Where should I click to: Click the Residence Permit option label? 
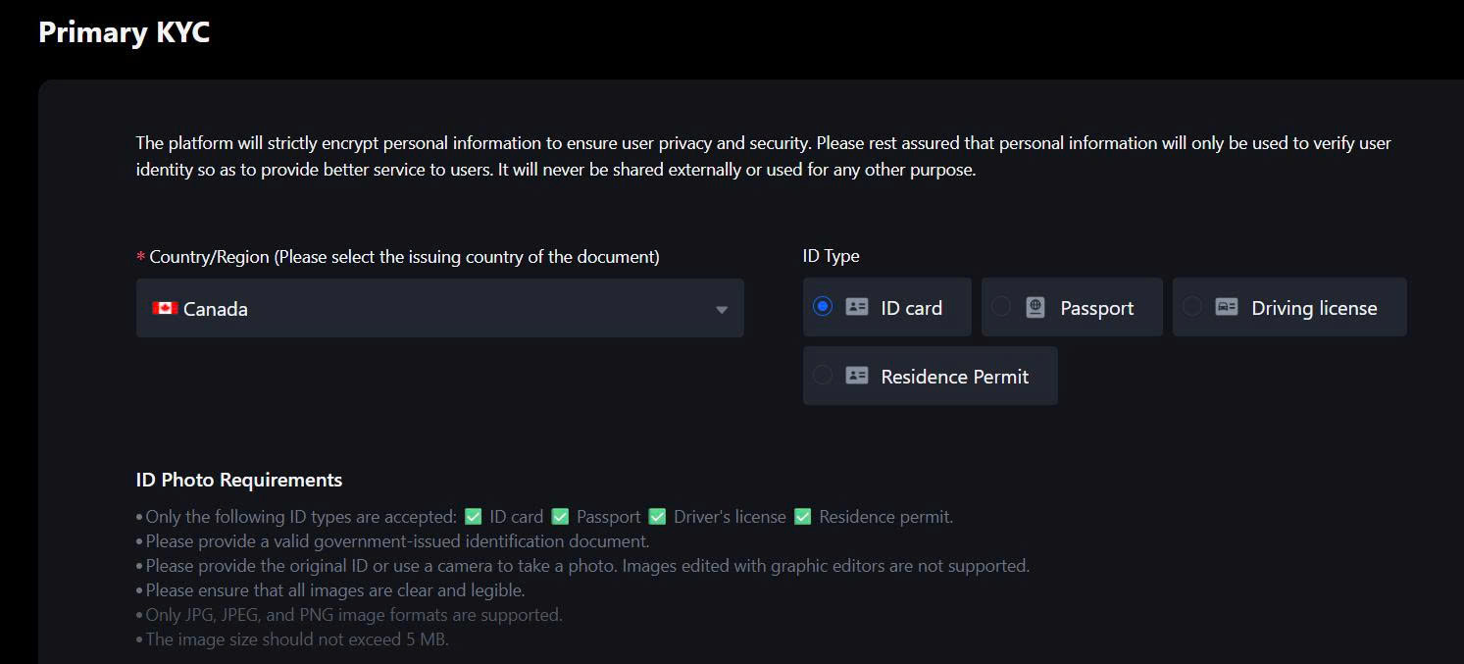pyautogui.click(x=955, y=377)
